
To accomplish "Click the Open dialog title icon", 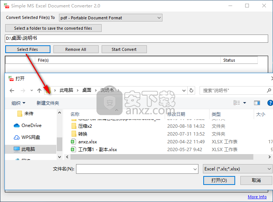I will pyautogui.click(x=11, y=78).
